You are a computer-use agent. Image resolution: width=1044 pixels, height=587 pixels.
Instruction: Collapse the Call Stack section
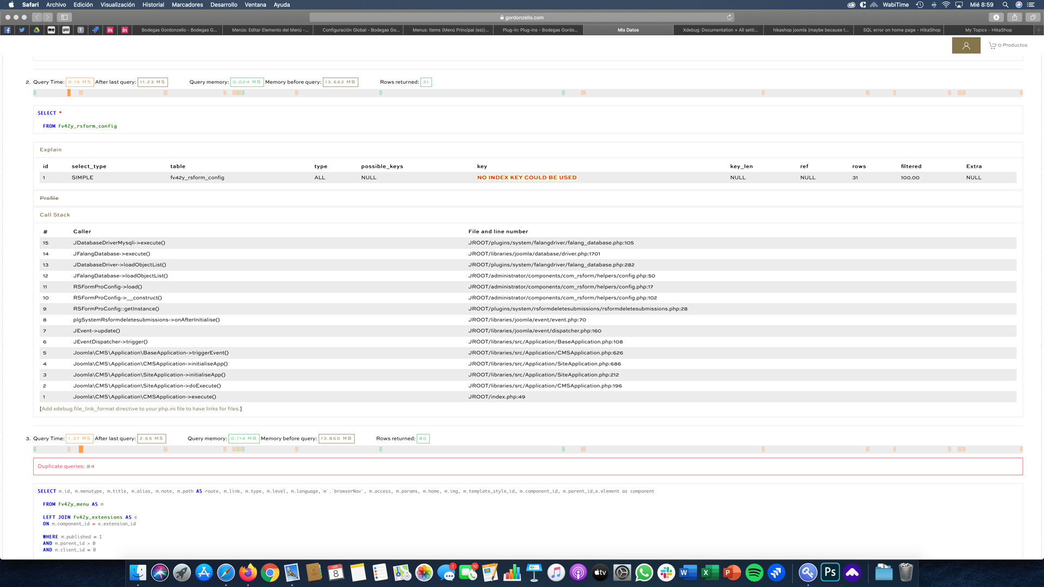coord(55,215)
